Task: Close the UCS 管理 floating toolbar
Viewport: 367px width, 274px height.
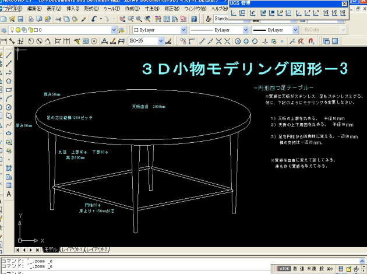Action: tap(344, 3)
